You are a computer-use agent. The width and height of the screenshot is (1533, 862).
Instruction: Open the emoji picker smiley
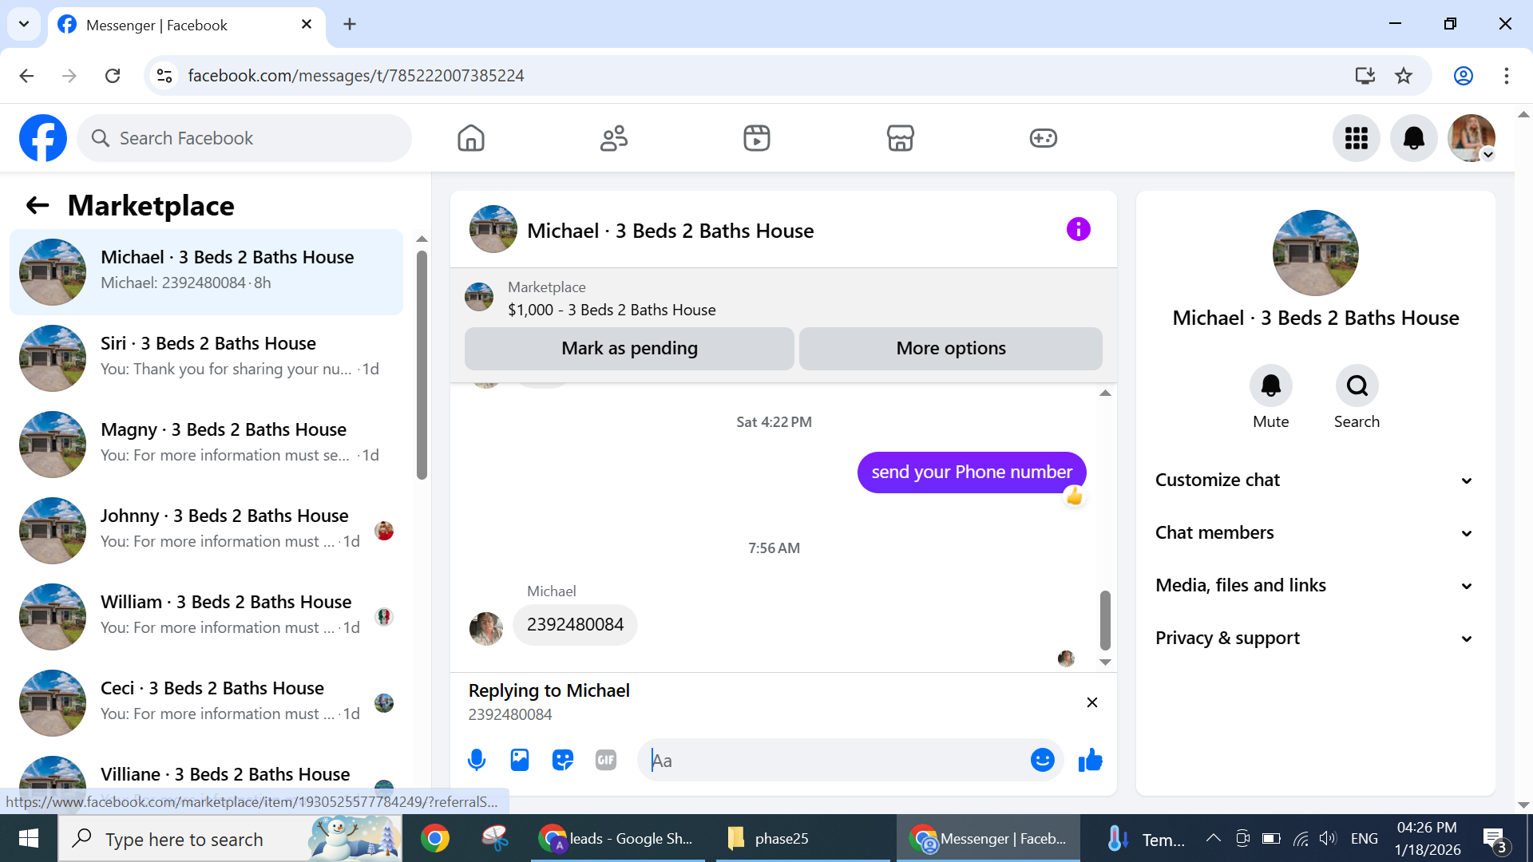[1042, 760]
